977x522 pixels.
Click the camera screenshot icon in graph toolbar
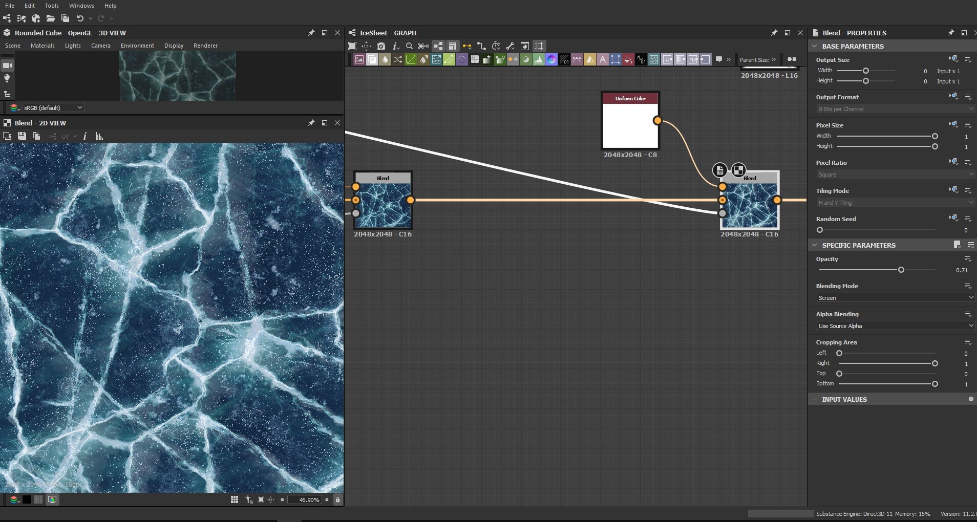tap(380, 46)
